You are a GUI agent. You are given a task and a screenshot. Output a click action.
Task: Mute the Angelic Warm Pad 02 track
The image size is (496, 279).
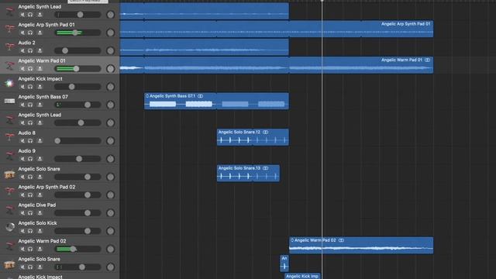pyautogui.click(x=22, y=249)
